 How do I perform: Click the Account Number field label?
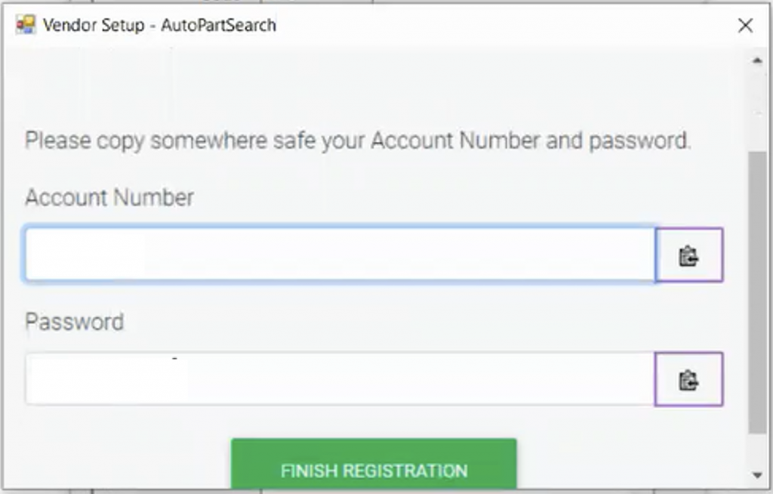pos(109,198)
